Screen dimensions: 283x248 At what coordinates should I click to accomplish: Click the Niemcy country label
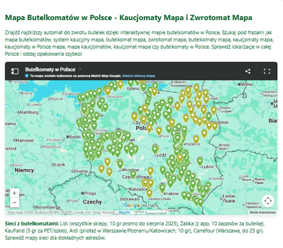click(24, 170)
